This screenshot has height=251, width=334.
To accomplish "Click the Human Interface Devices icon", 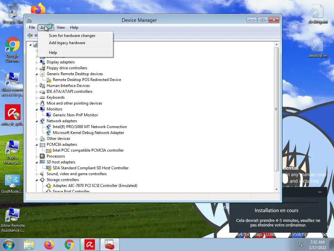I will click(42, 86).
